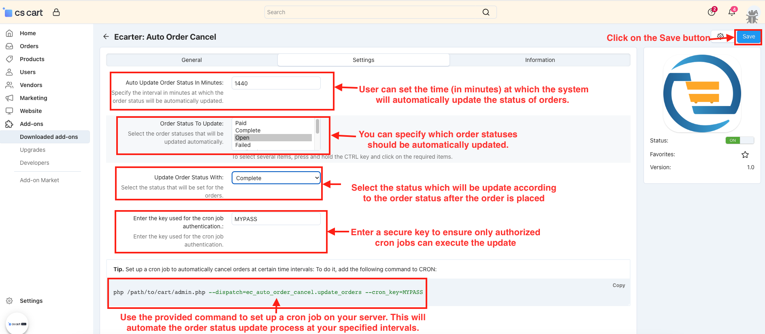
Task: Click the search magnifier icon
Action: pos(486,12)
